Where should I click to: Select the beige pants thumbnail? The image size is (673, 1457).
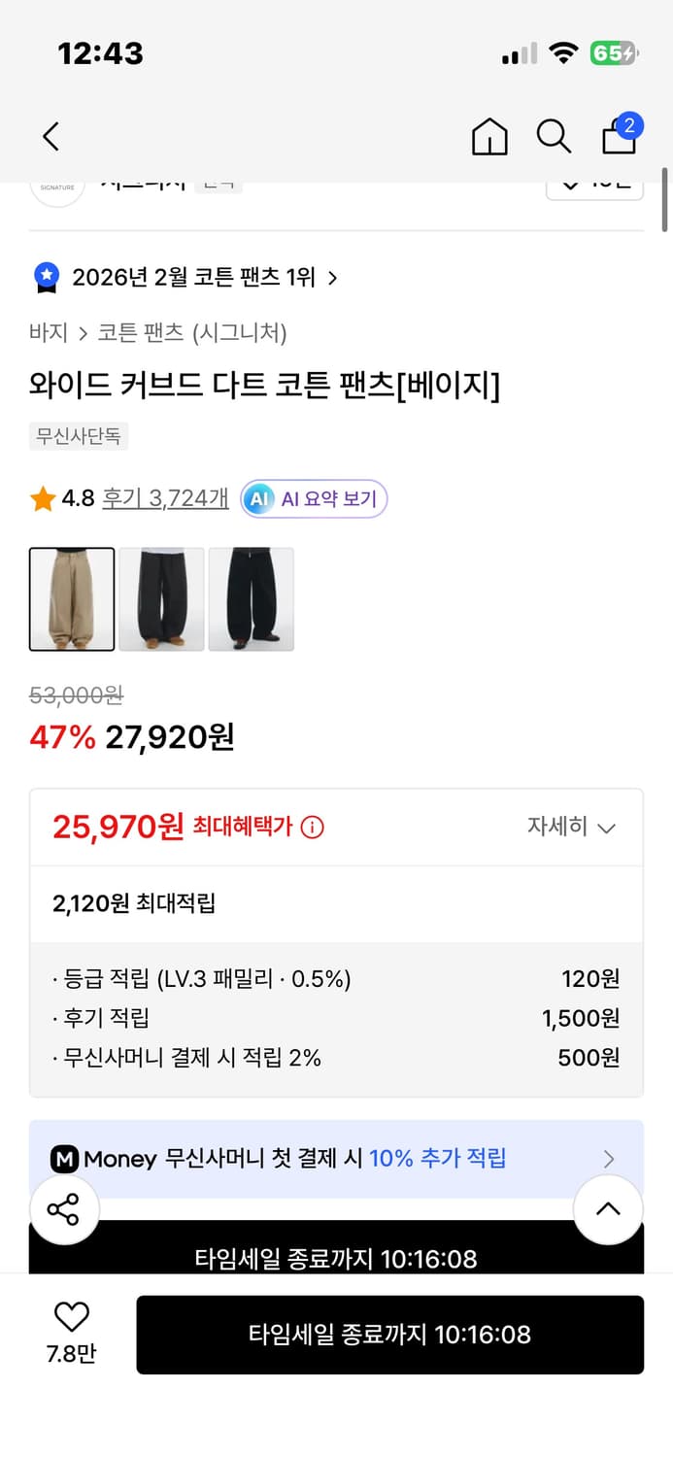[x=72, y=598]
